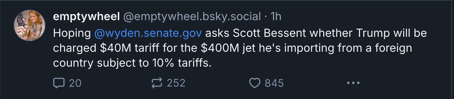Viewport: 454px width, 99px height.
Task: Like the post with the heart icon
Action: tap(255, 83)
